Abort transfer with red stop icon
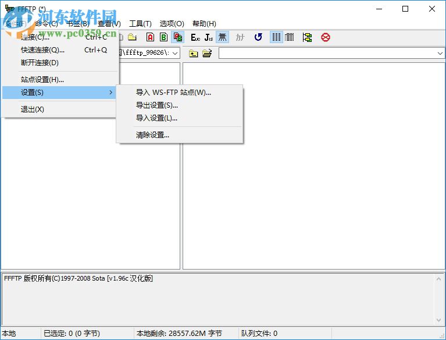 326,37
